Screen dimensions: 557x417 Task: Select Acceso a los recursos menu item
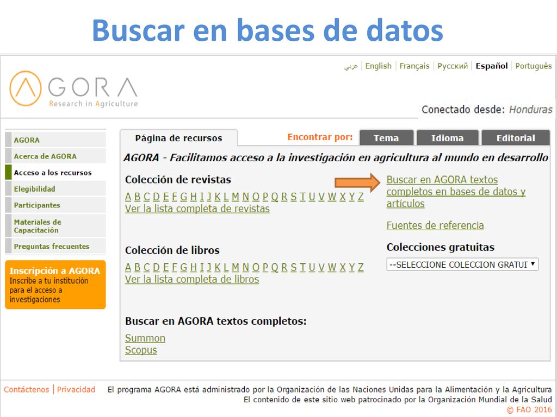[55, 172]
